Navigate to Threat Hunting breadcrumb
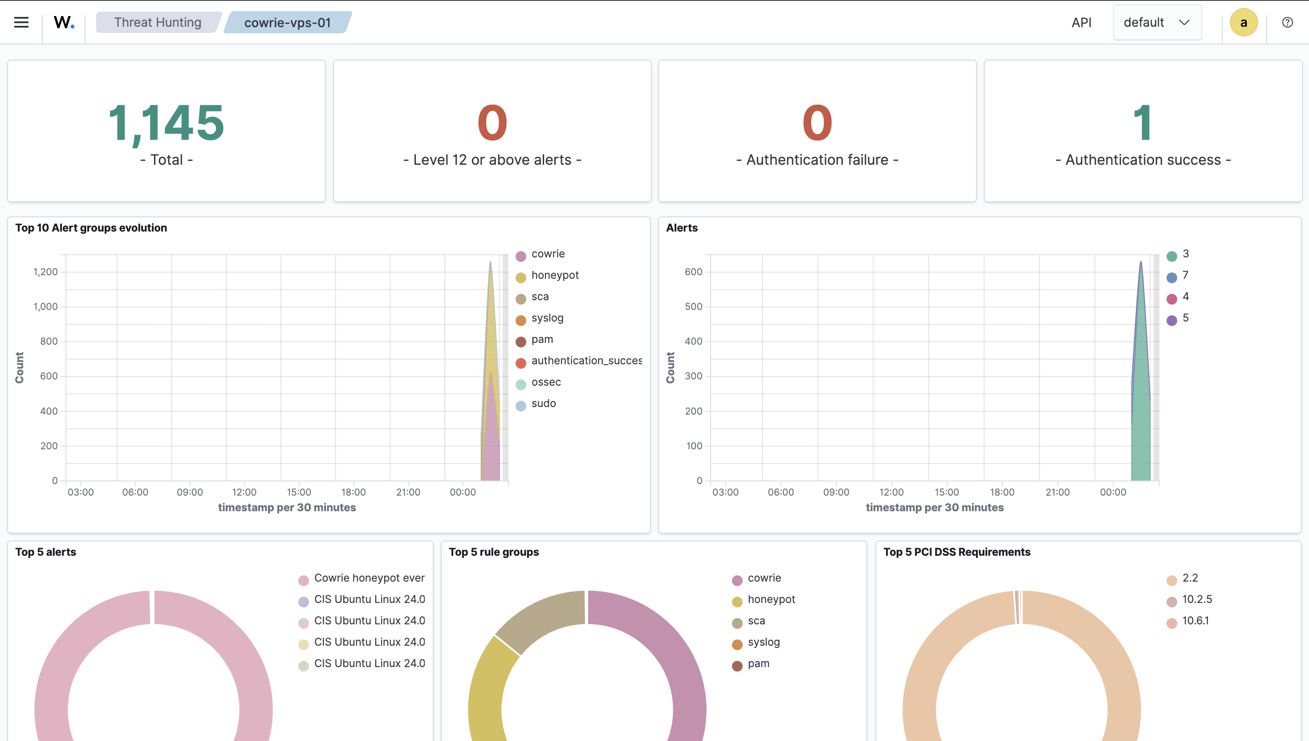 click(157, 22)
